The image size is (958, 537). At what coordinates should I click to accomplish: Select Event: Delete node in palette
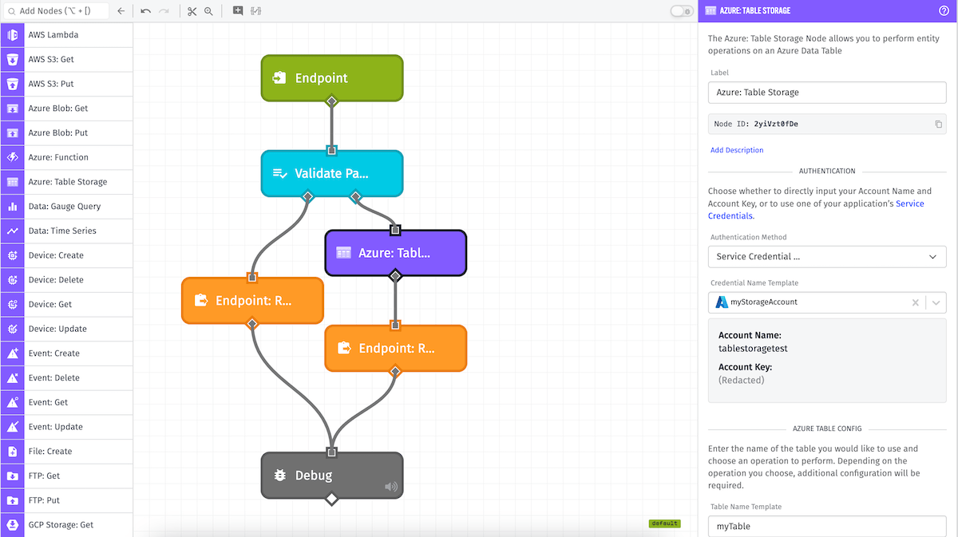[67, 377]
